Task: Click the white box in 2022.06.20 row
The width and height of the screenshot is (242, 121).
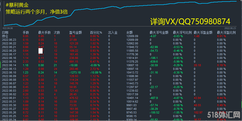Action: (40, 51)
